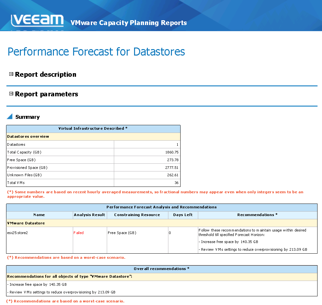Screen dimensions: 322x305
Task: Click the red Failed analysis result
Action: pos(79,233)
